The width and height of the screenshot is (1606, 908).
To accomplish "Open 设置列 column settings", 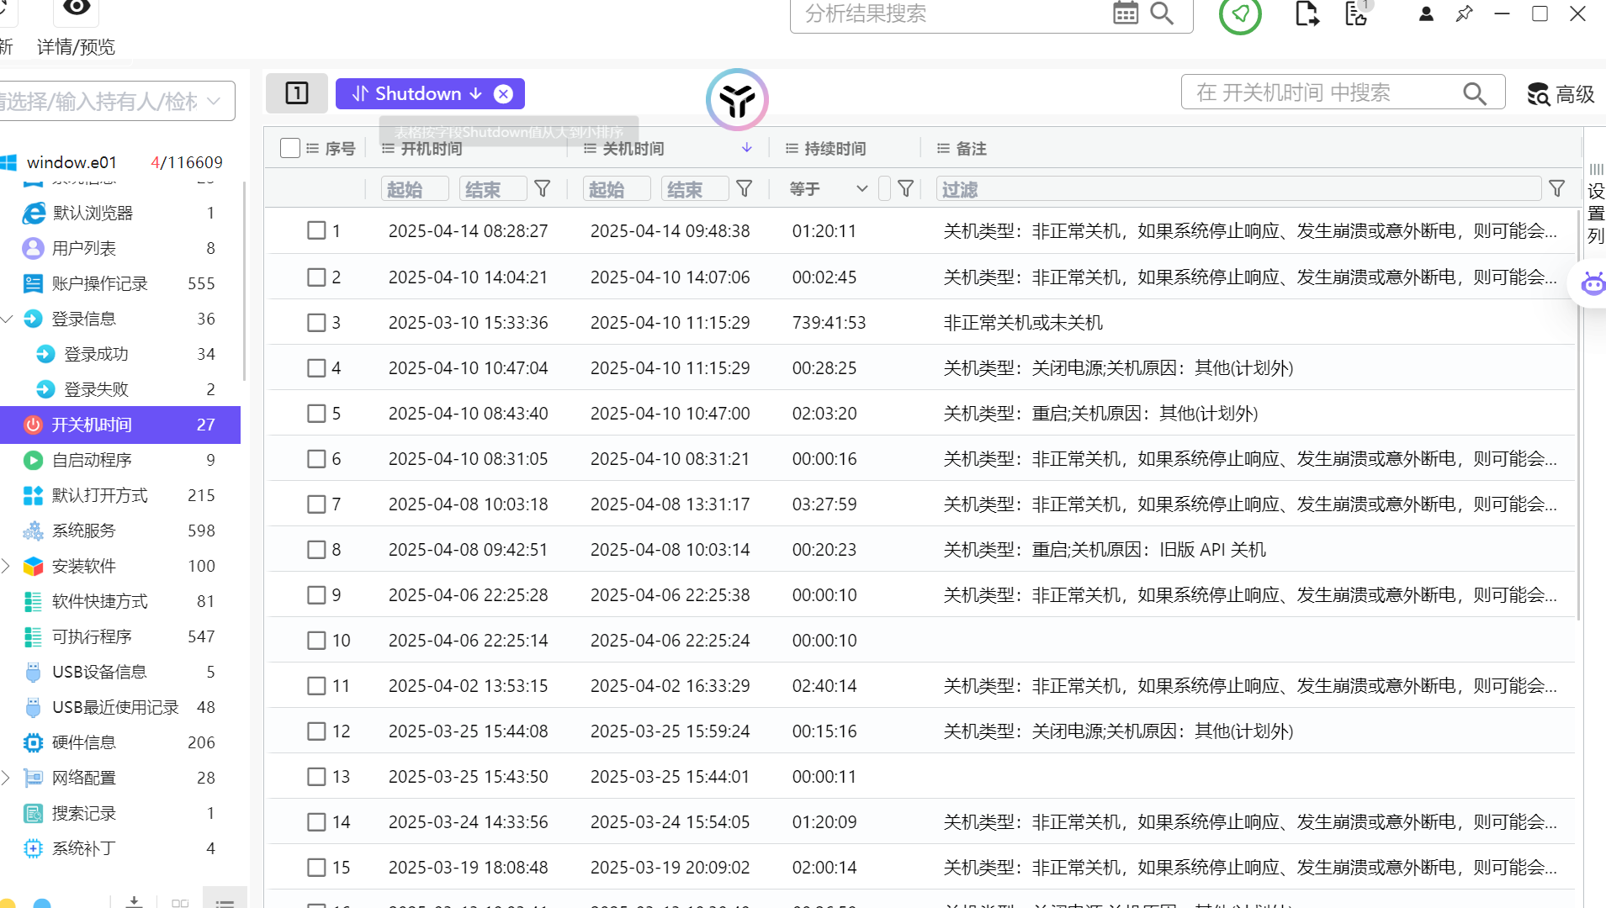I will click(x=1596, y=204).
